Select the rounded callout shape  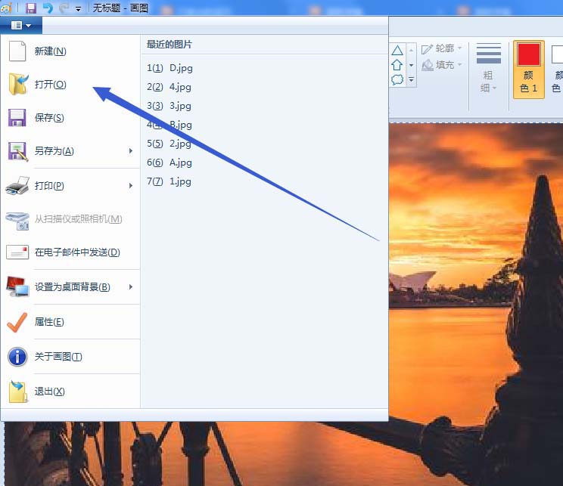point(397,79)
